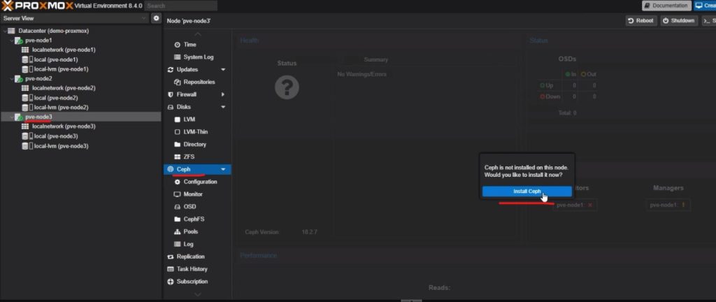The image size is (716, 302).
Task: Select the pve-node2 server icon
Action: tap(19, 79)
